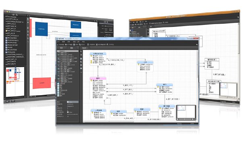Select the 工作 entity header in diagram
Image resolution: width=242 pixels, height=147 pixels.
145,62
